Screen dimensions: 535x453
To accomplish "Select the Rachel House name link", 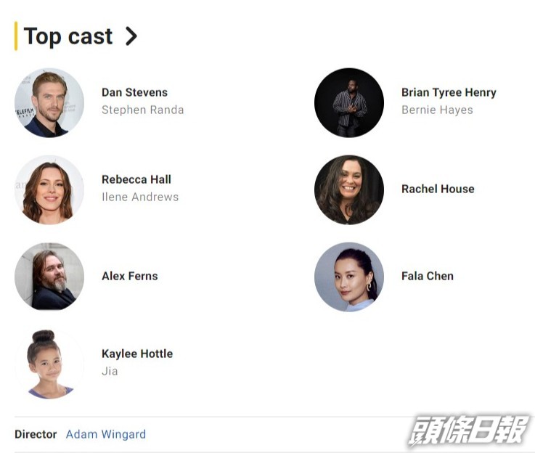I will point(438,189).
